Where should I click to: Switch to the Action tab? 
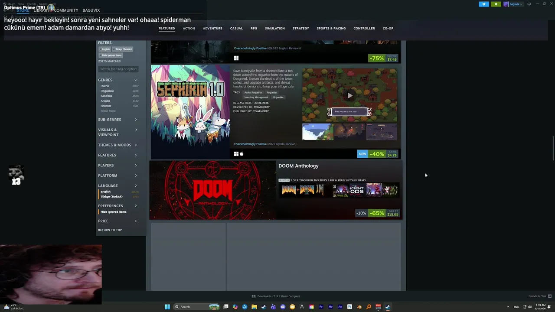189,29
